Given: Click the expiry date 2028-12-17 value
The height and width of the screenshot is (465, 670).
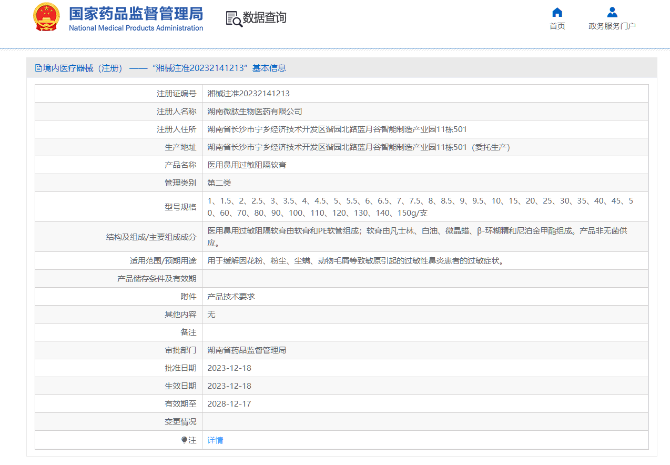Looking at the screenshot, I should (229, 404).
